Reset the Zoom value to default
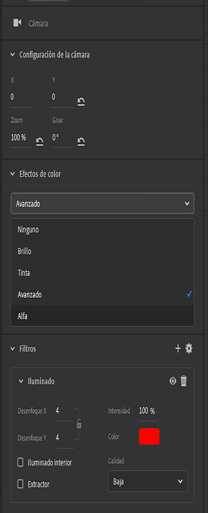208x513 pixels. (40, 140)
